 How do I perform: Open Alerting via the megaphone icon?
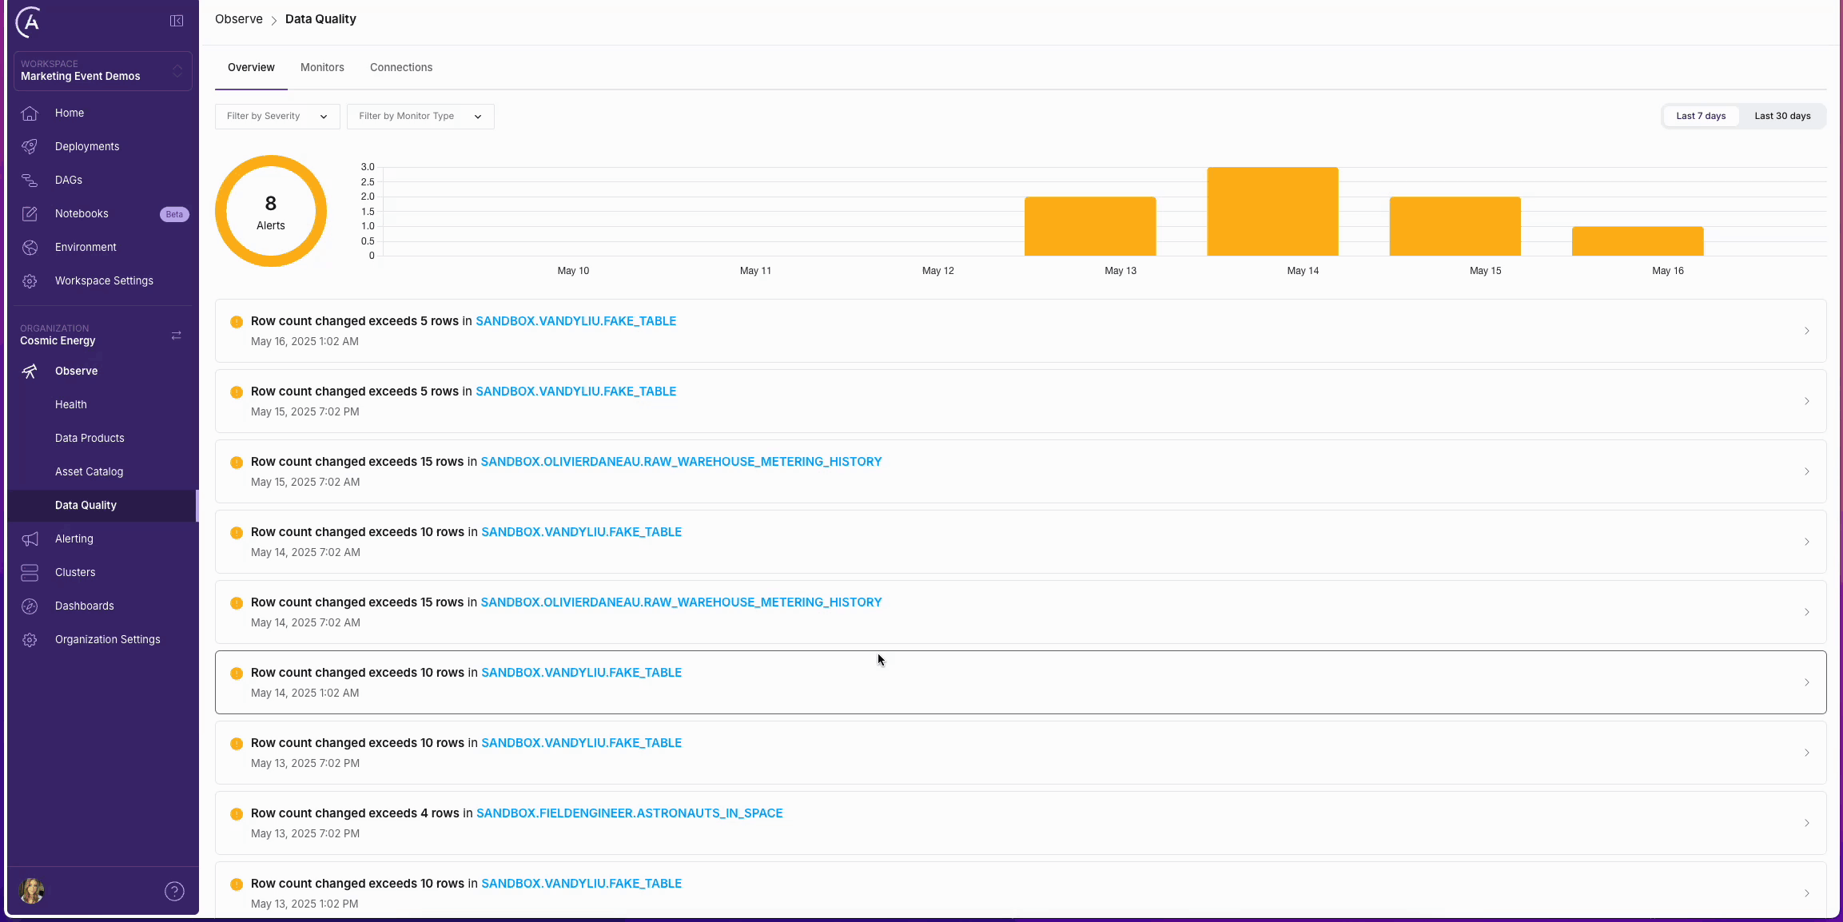click(30, 538)
